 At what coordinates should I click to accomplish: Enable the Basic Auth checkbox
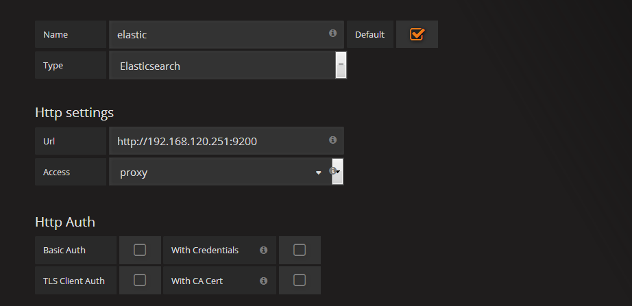pos(140,250)
